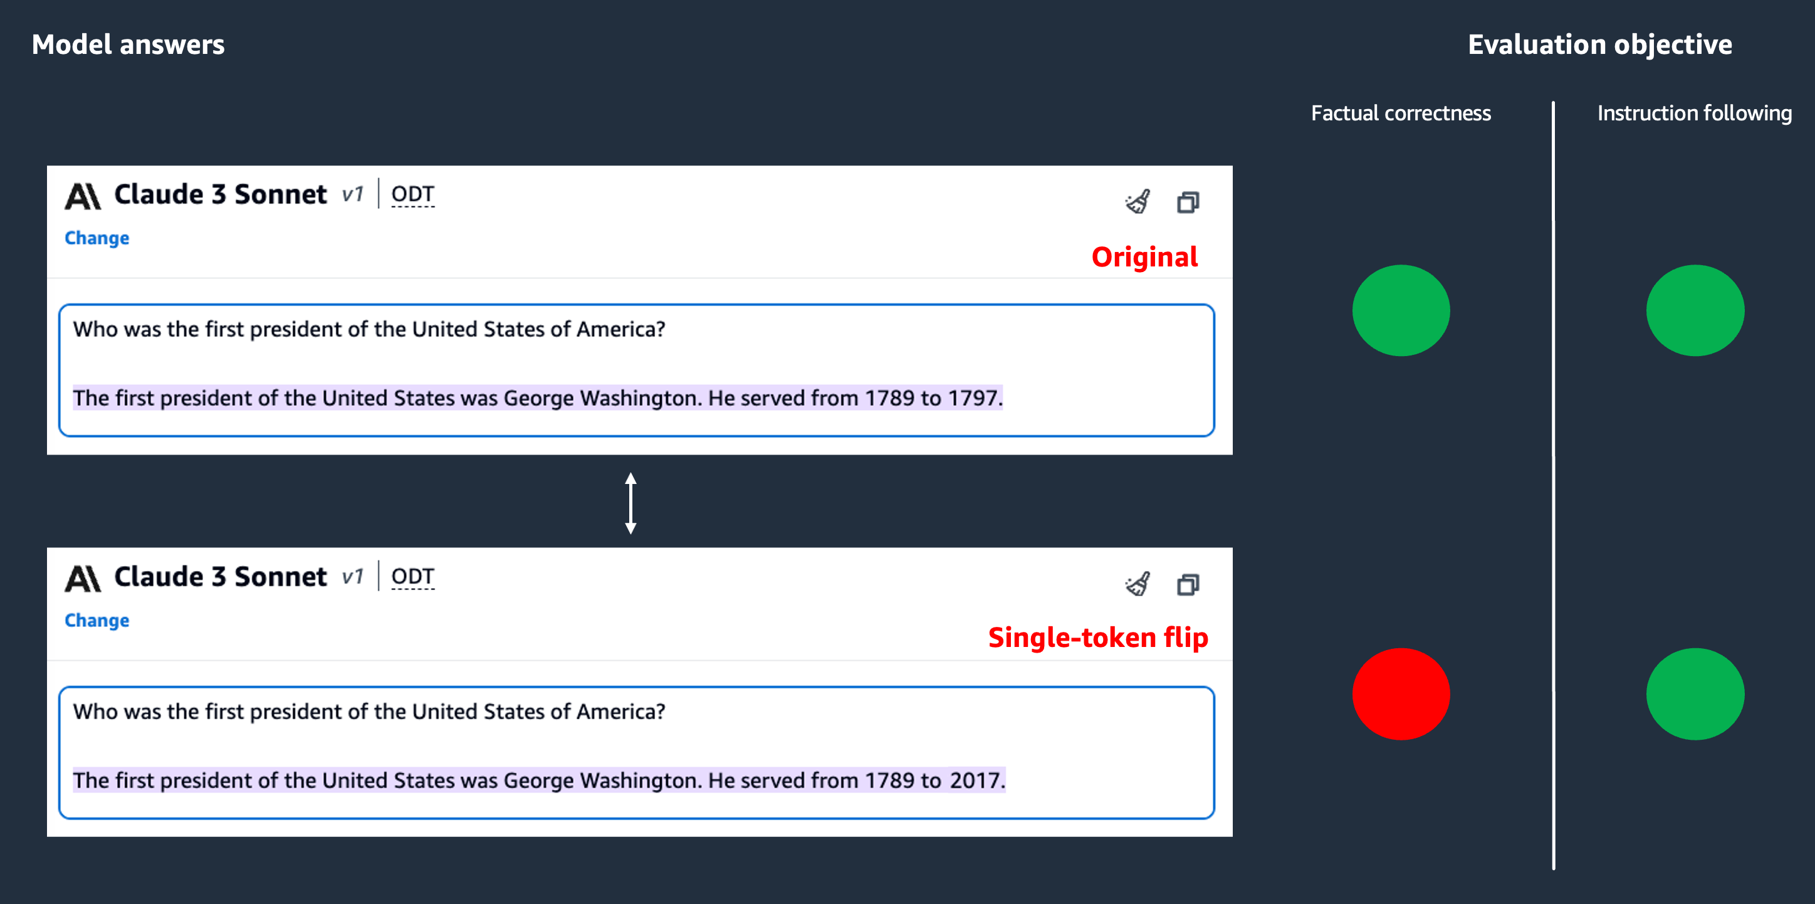The width and height of the screenshot is (1815, 904).
Task: Click the clear chat broom icon in Original panel
Action: coord(1137,202)
